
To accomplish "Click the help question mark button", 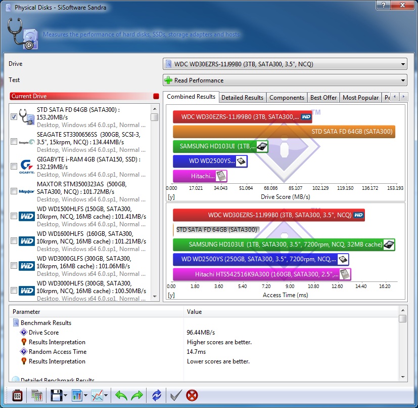I will click(x=384, y=5).
